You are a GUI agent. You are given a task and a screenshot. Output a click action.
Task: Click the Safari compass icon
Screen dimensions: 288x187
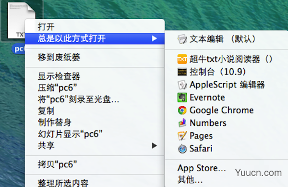tap(182, 149)
